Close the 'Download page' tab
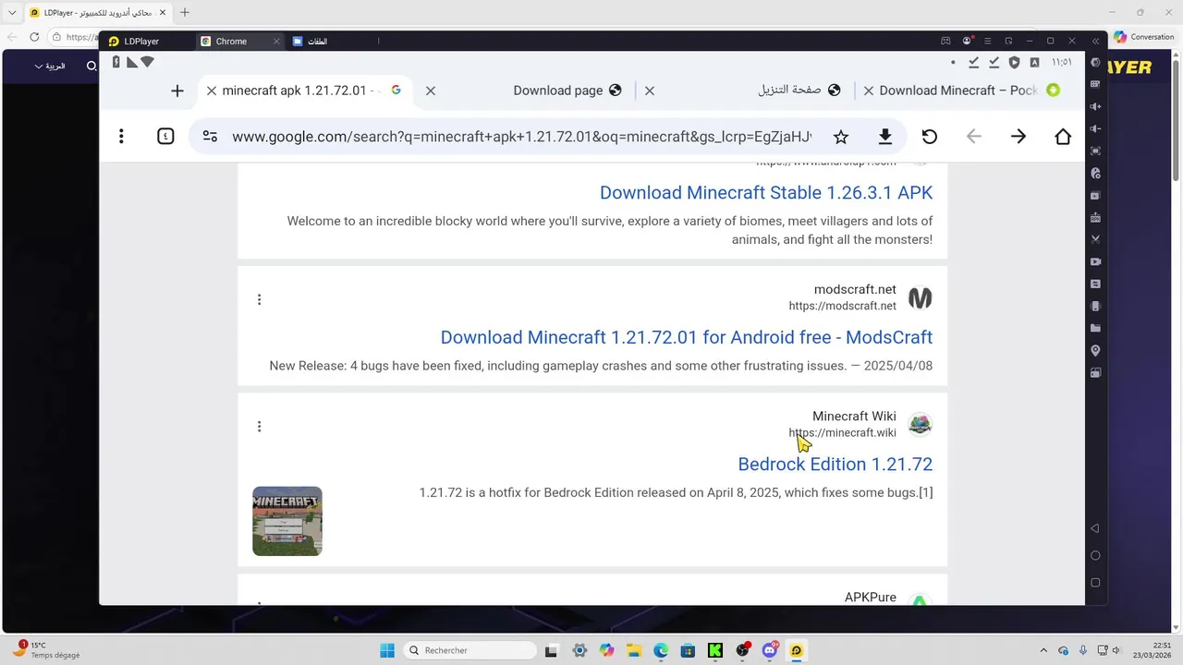The height and width of the screenshot is (665, 1183). (x=430, y=91)
